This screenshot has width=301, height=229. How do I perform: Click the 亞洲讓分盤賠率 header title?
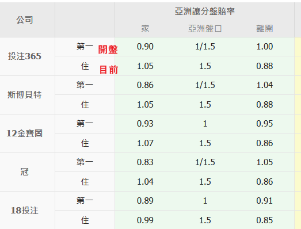pyautogui.click(x=205, y=12)
